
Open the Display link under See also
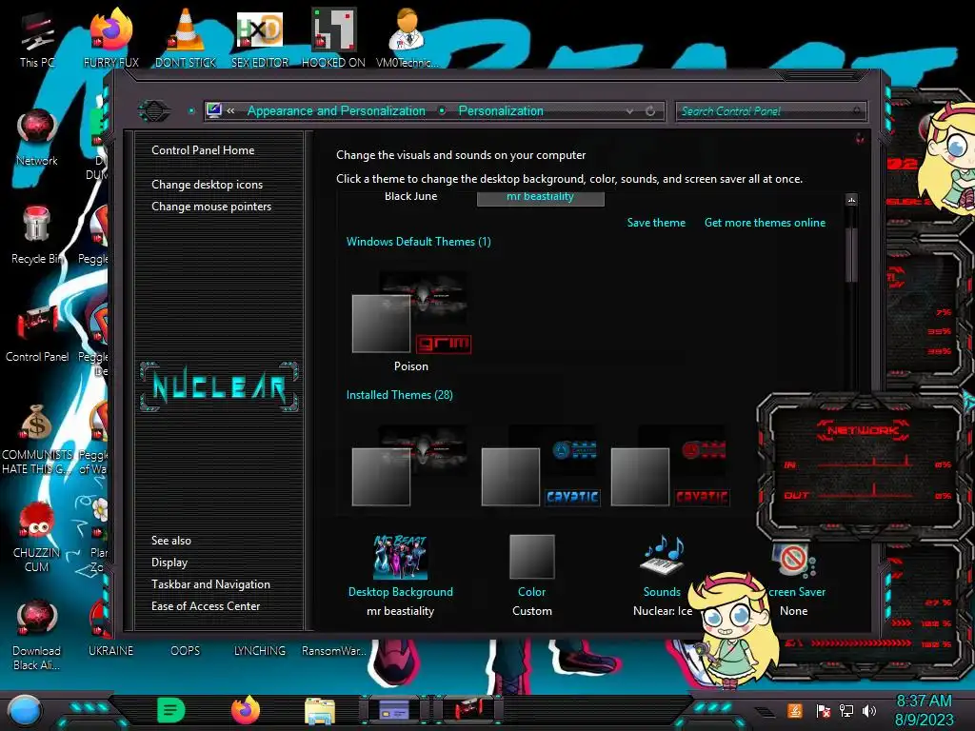[169, 563]
